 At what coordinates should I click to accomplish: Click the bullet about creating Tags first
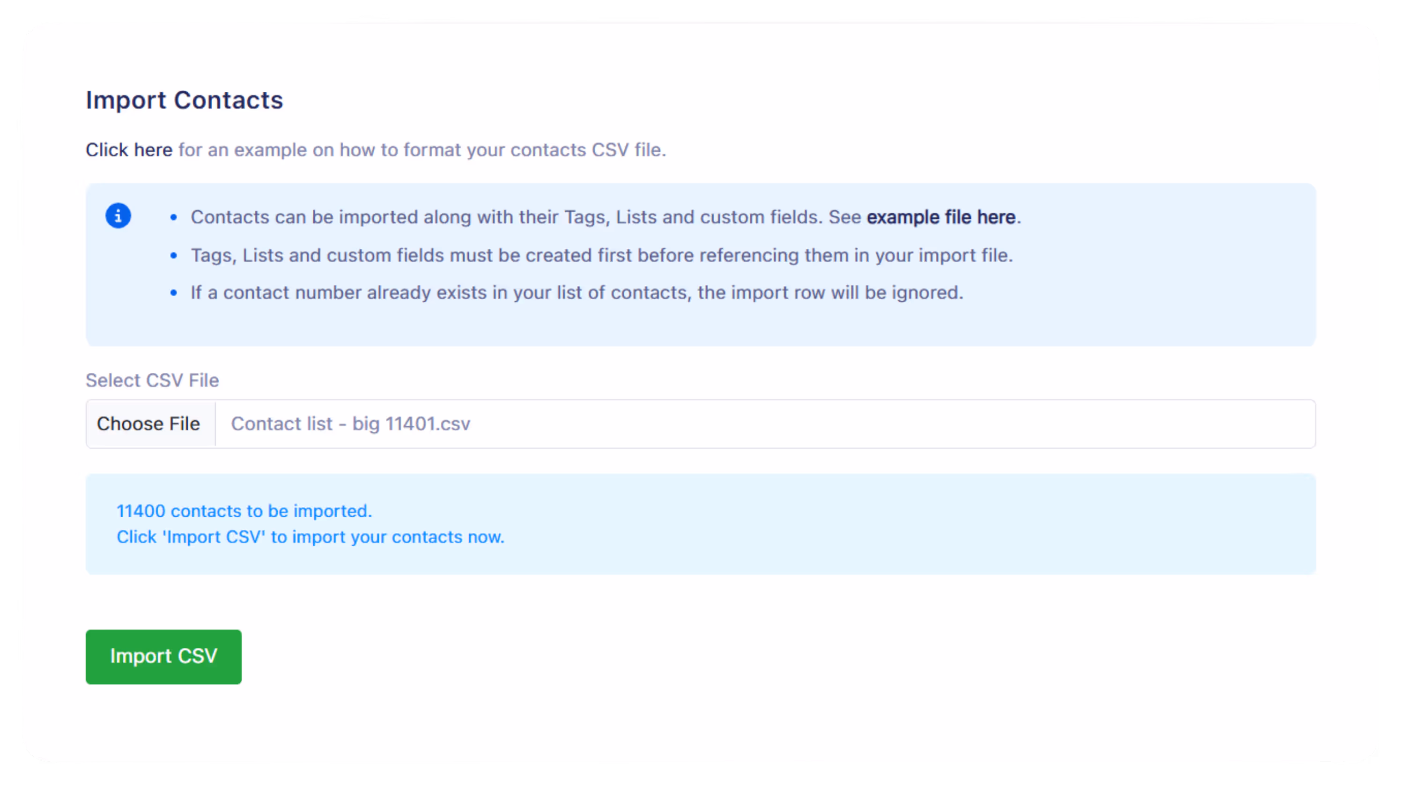pyautogui.click(x=602, y=255)
